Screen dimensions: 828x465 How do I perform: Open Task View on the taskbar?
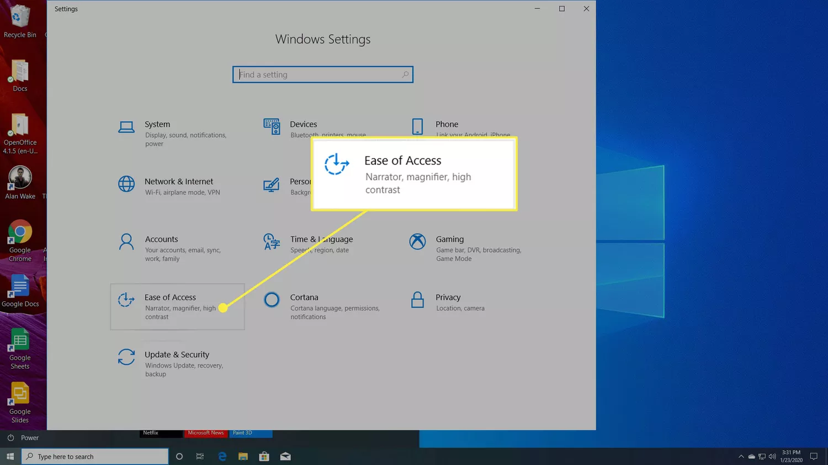(200, 456)
